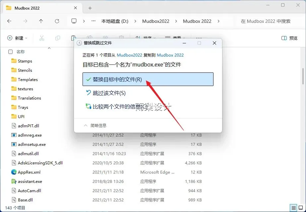This screenshot has width=306, height=212.
Task: Choose 跳过该文件(S) option
Action: coord(148,93)
